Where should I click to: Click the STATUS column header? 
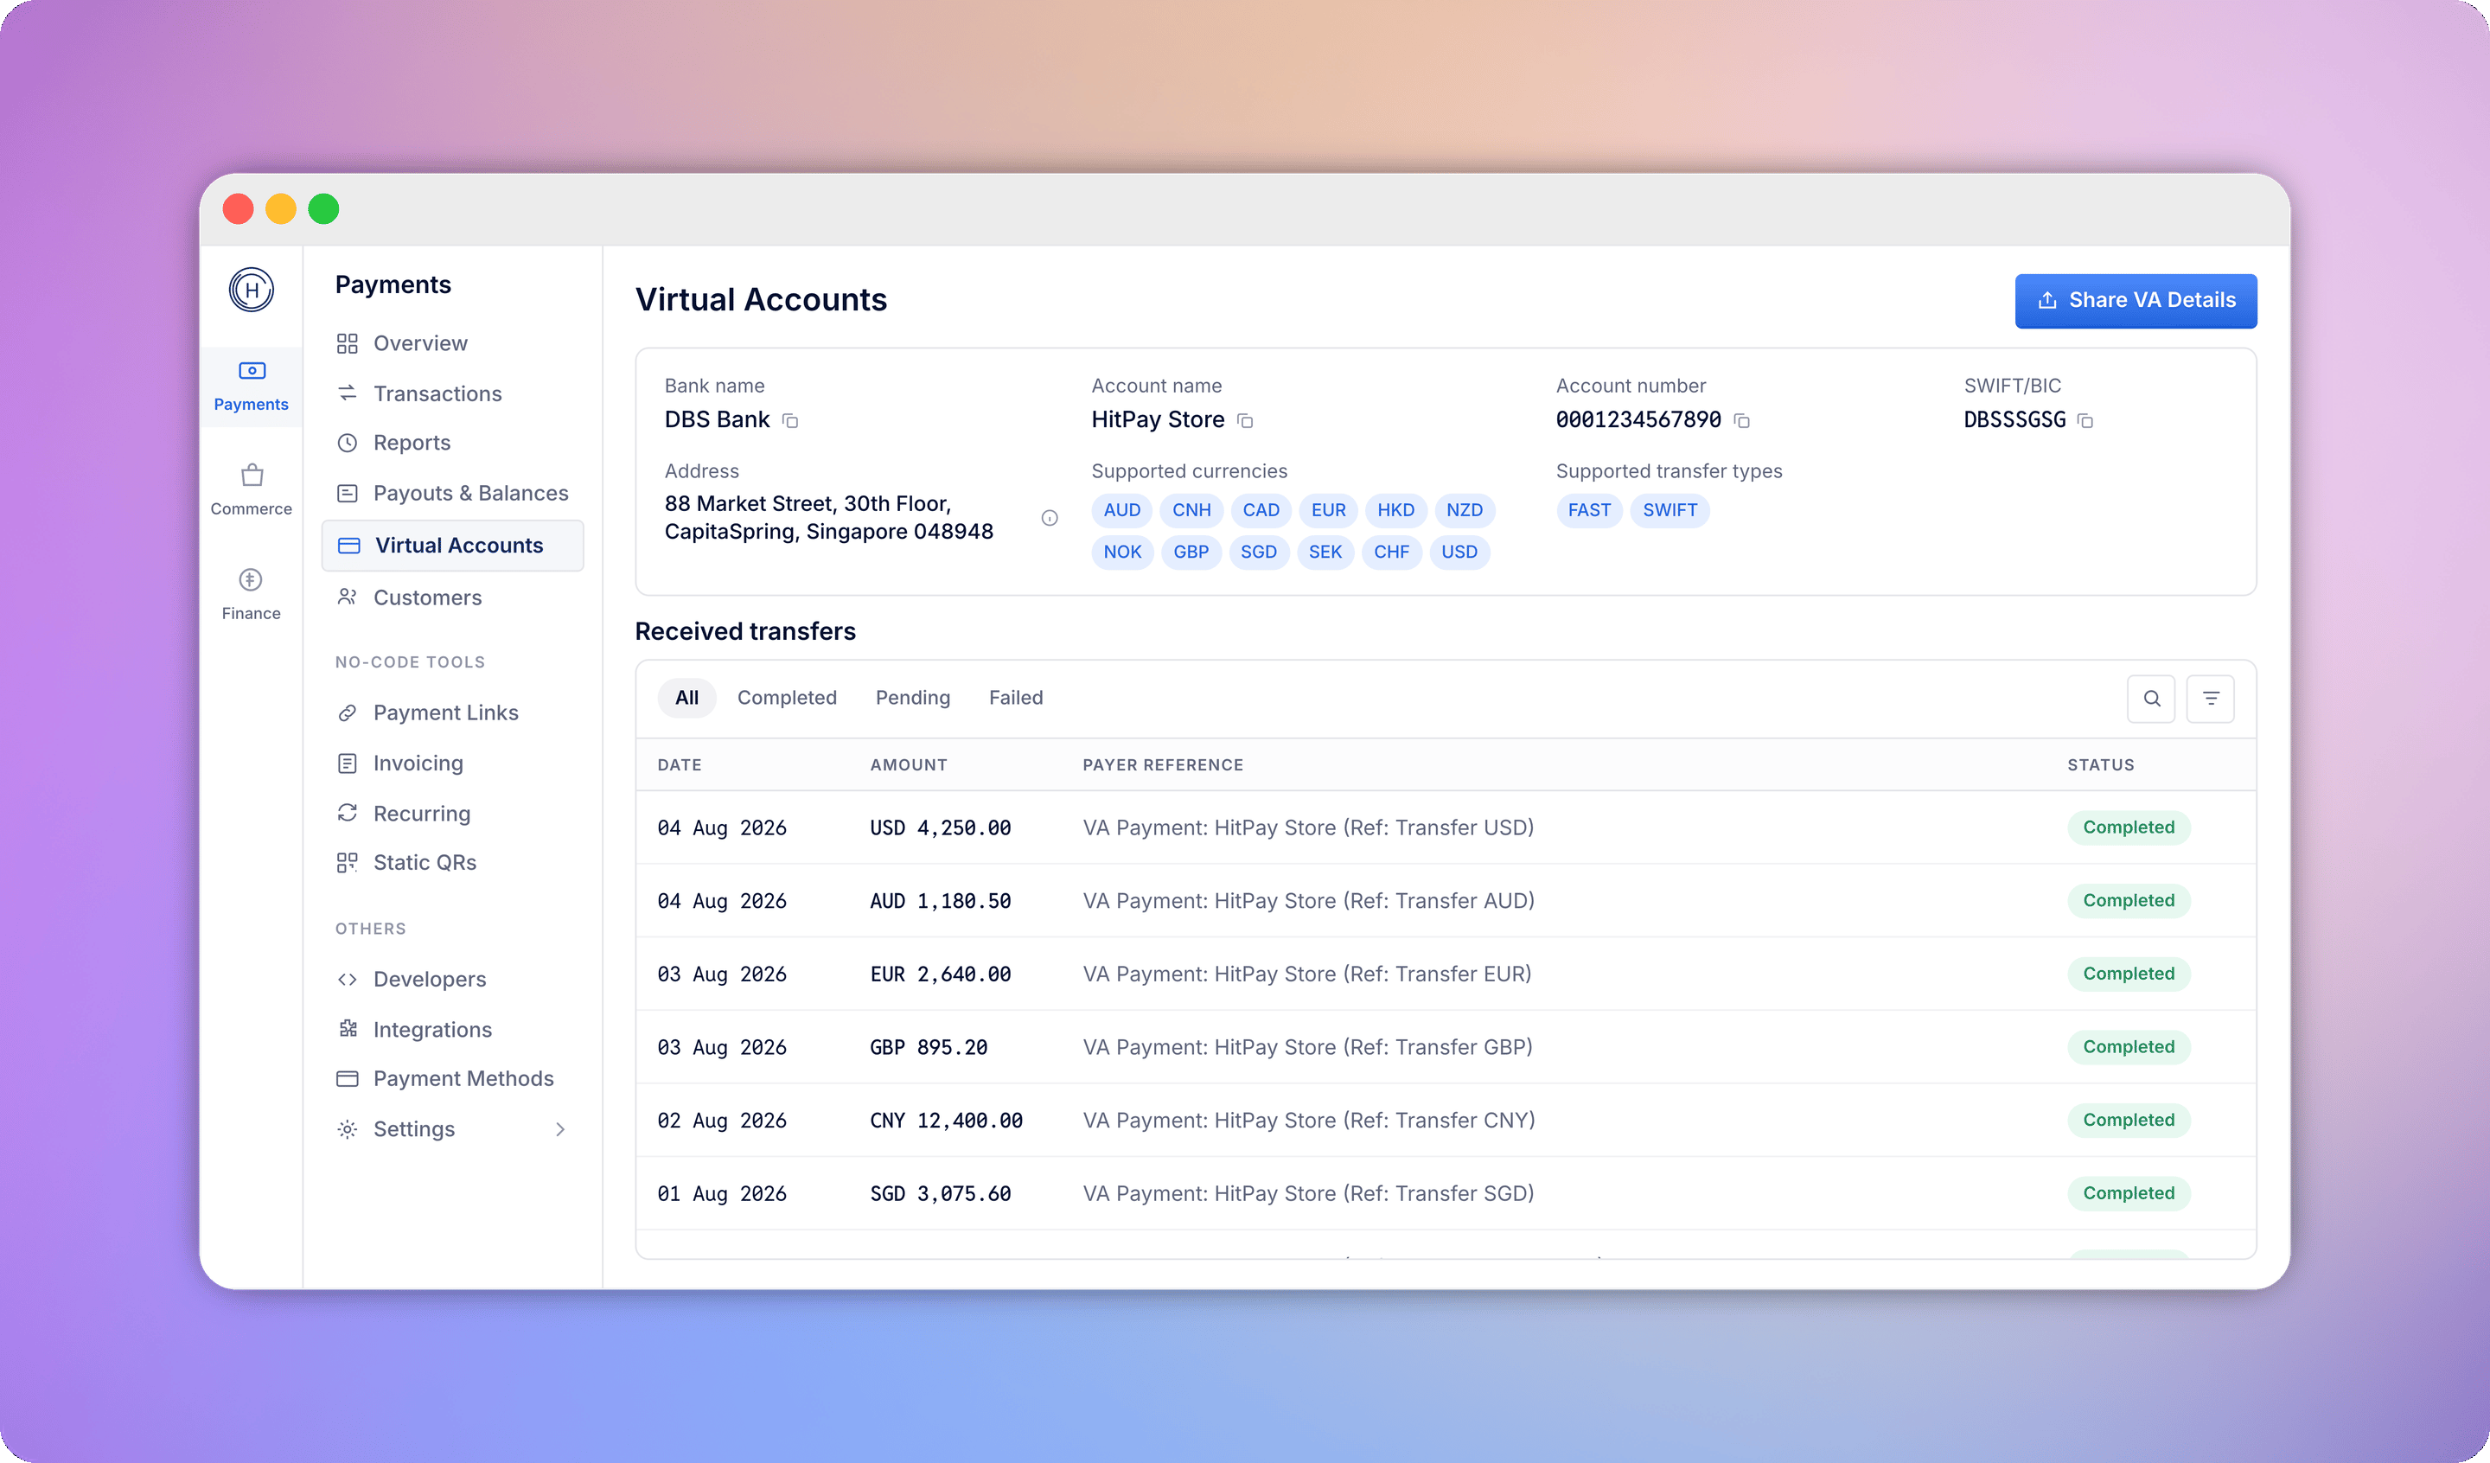[x=2101, y=765]
